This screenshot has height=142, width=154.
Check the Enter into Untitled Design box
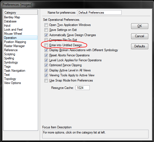click(46, 45)
